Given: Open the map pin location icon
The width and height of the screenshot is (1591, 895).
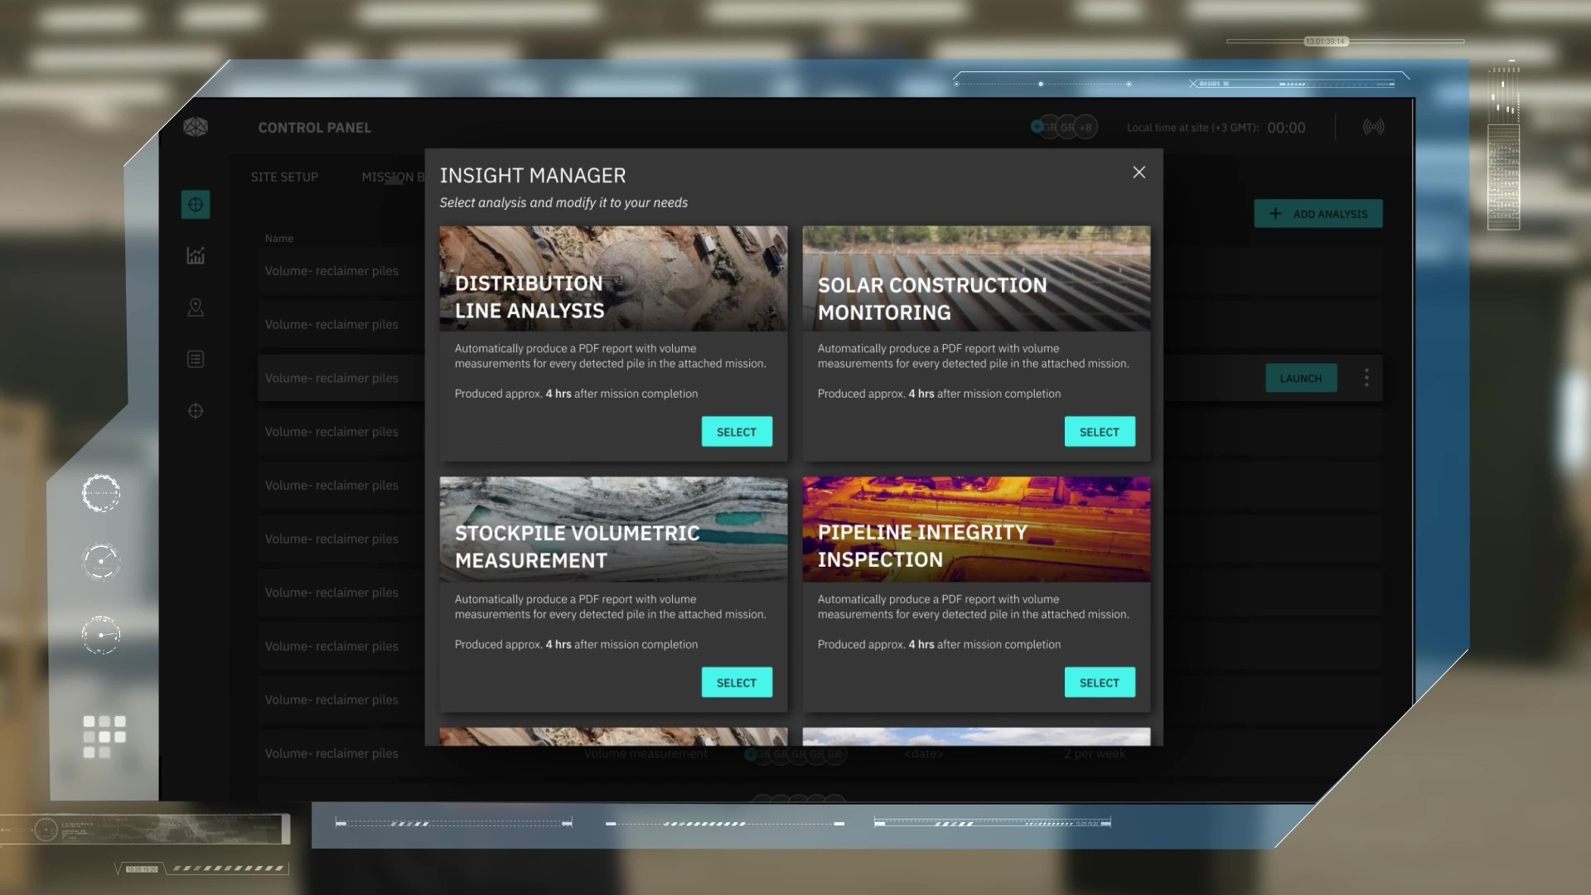Looking at the screenshot, I should (196, 307).
